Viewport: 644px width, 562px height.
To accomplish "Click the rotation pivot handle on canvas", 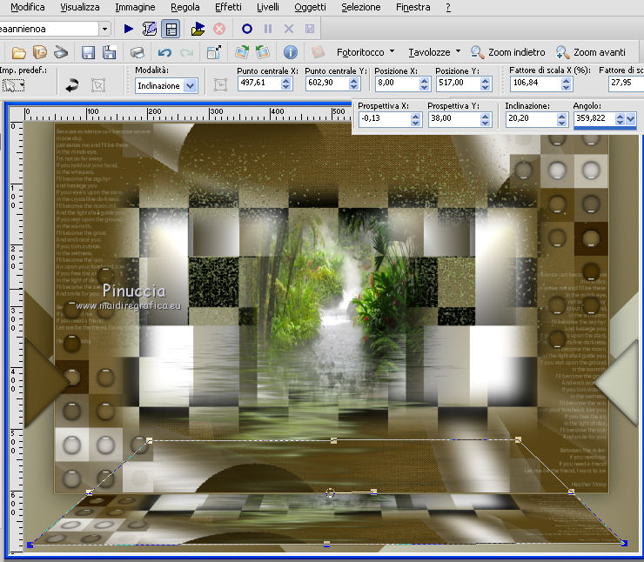I will (x=330, y=493).
